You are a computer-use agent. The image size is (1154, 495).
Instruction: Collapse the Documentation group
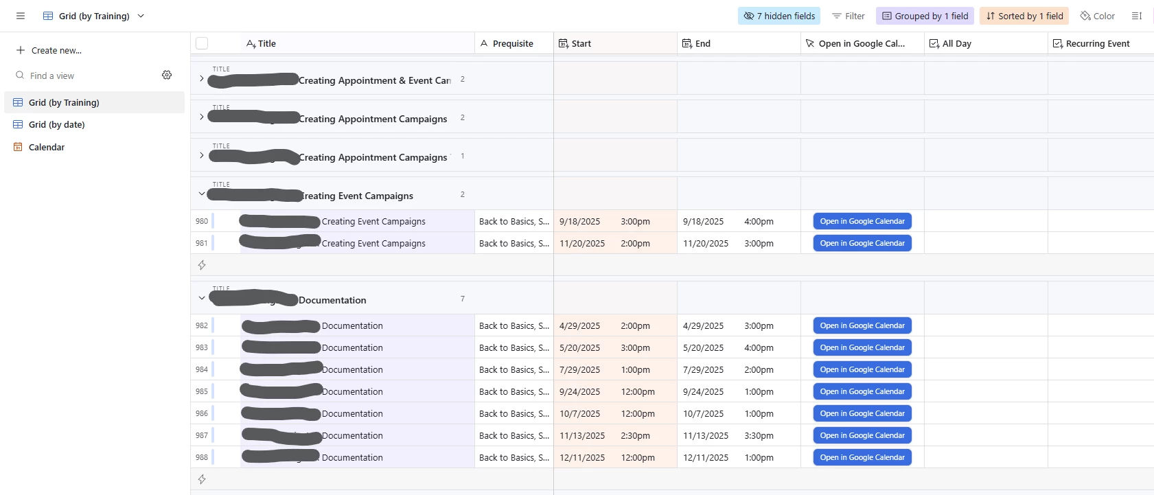point(201,299)
